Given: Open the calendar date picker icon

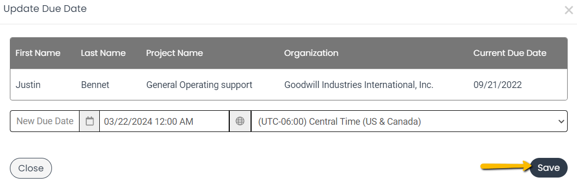Looking at the screenshot, I should (89, 121).
